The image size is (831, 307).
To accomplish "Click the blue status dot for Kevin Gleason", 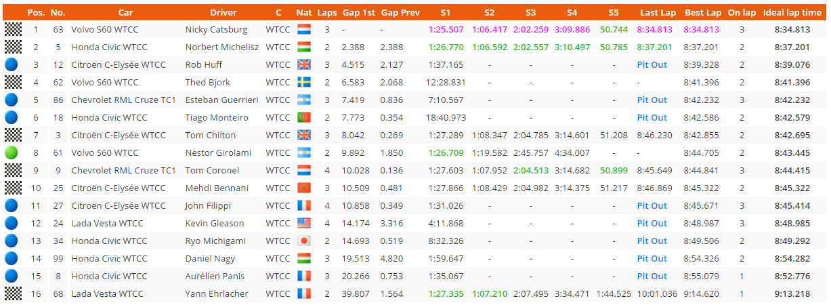I will (12, 223).
